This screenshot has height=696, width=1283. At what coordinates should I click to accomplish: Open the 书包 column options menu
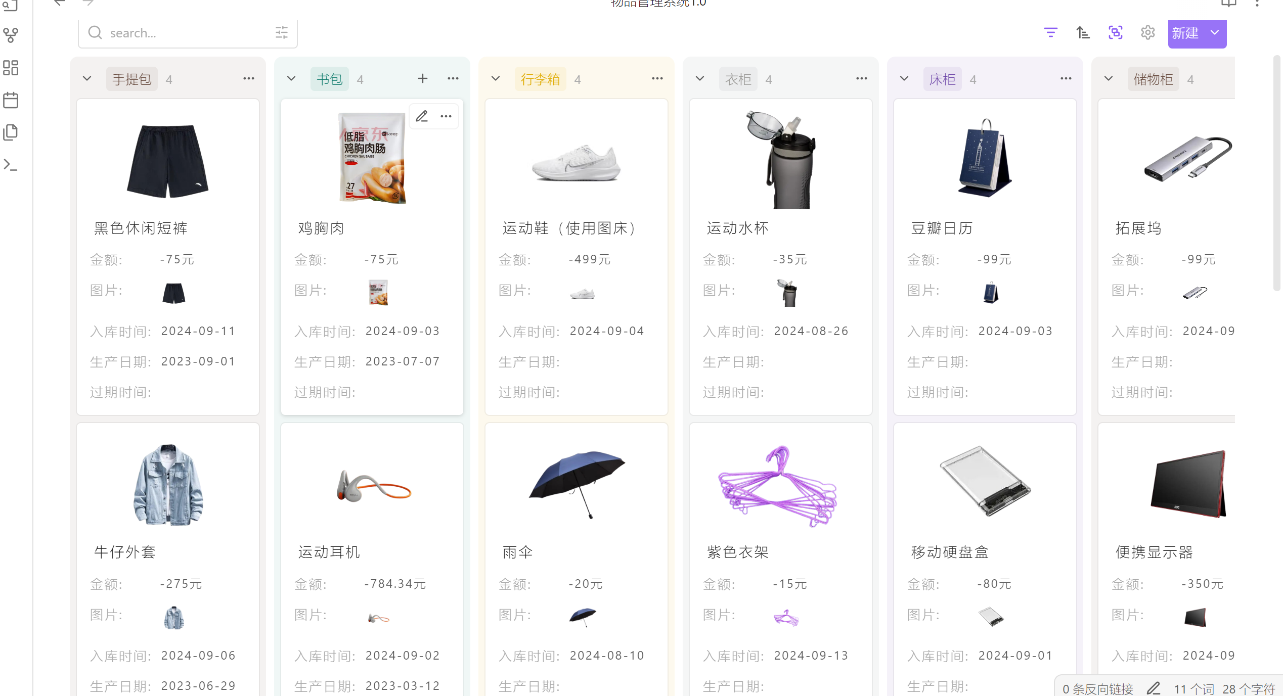[453, 78]
